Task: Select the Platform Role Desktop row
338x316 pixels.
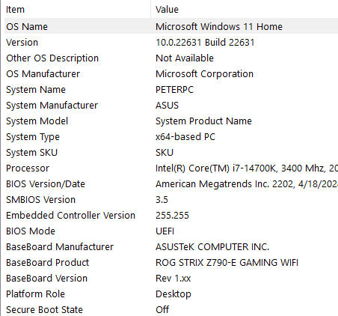Action: 171,294
